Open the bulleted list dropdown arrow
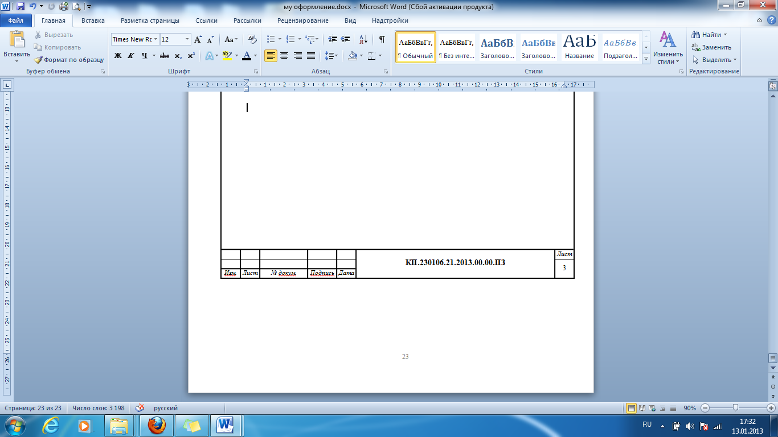This screenshot has width=778, height=437. [x=280, y=39]
